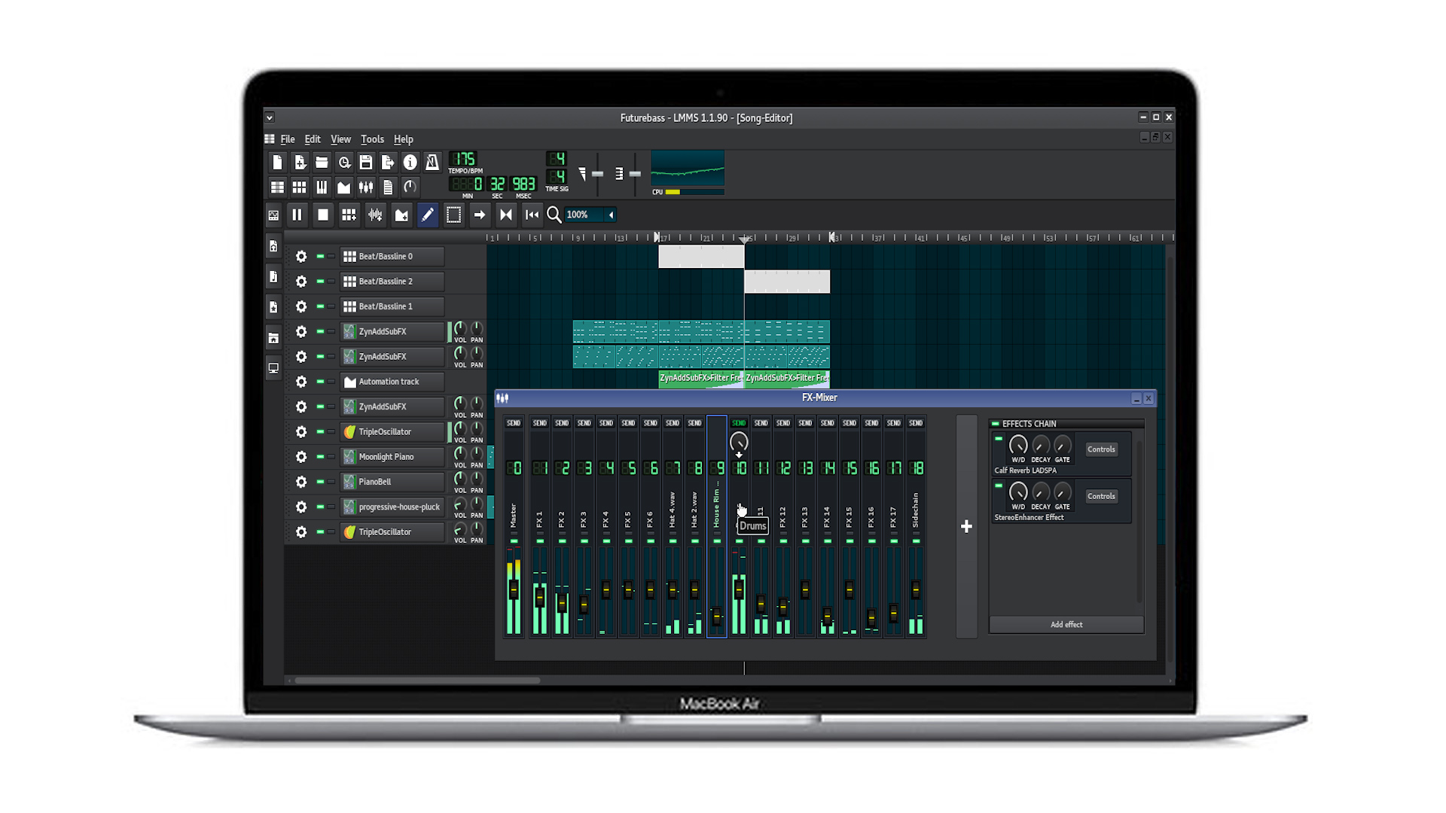
Task: Open the Piano Roll editor
Action: [322, 187]
